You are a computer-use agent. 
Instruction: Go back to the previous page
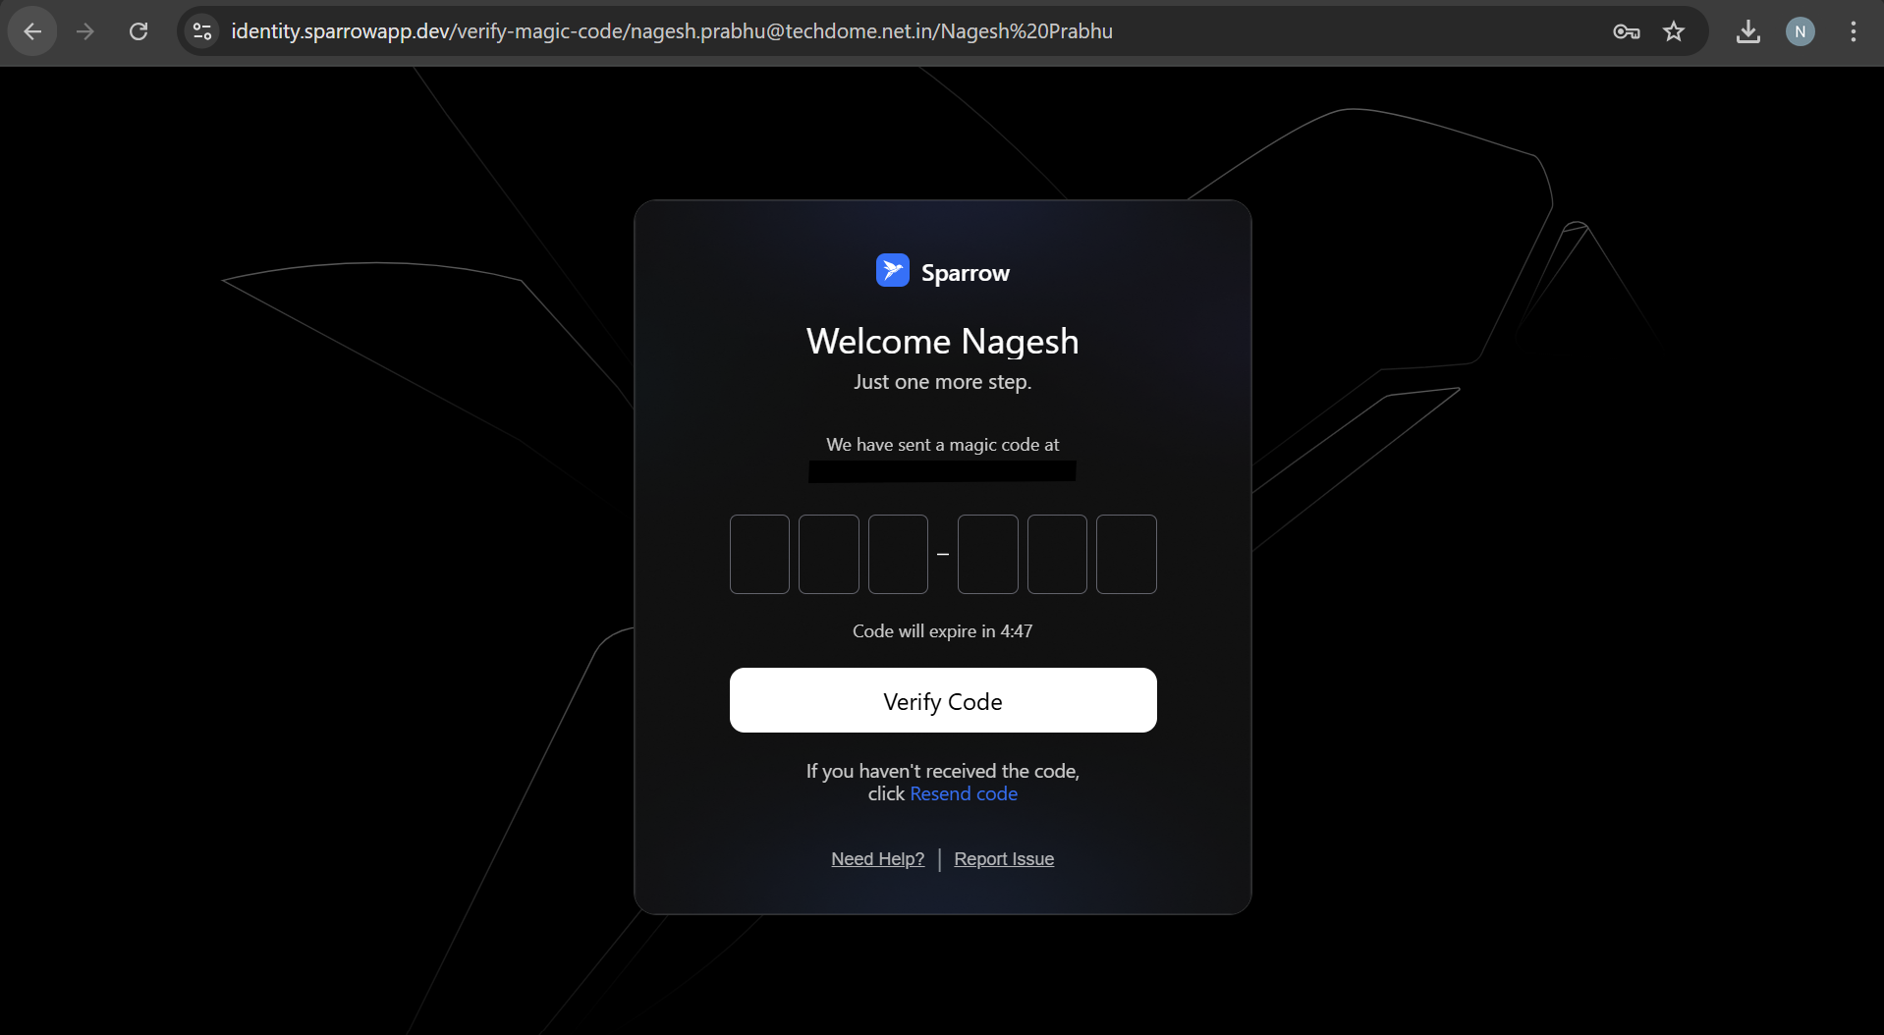32,31
